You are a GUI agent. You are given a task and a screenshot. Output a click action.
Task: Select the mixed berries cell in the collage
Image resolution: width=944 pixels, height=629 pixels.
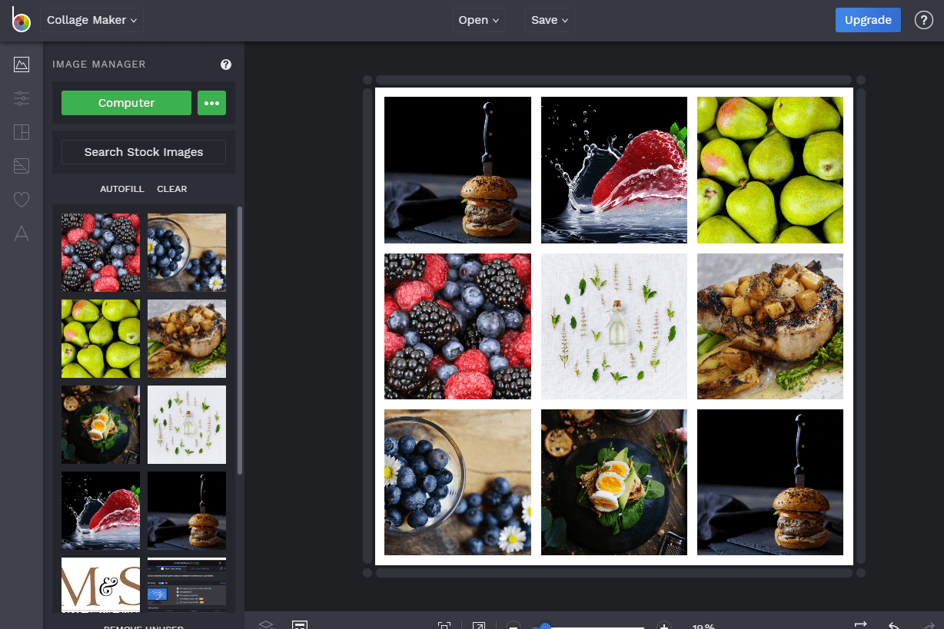click(x=457, y=326)
